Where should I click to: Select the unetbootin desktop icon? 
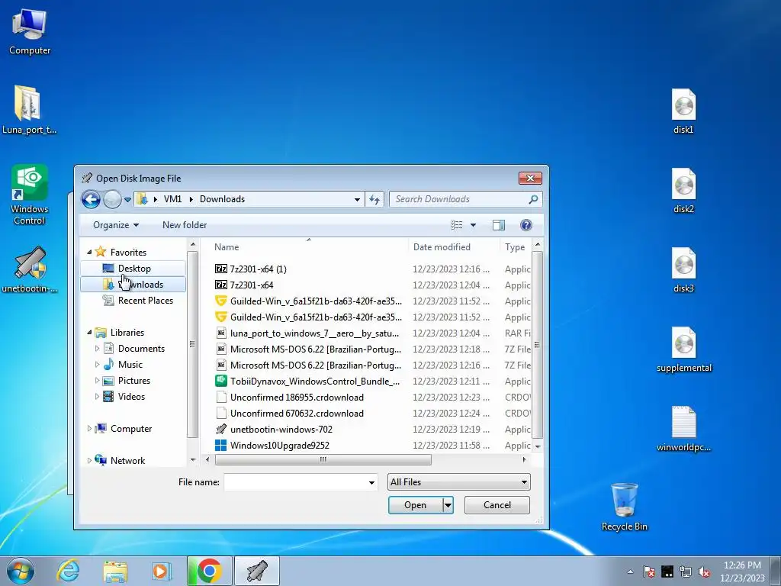pyautogui.click(x=30, y=269)
